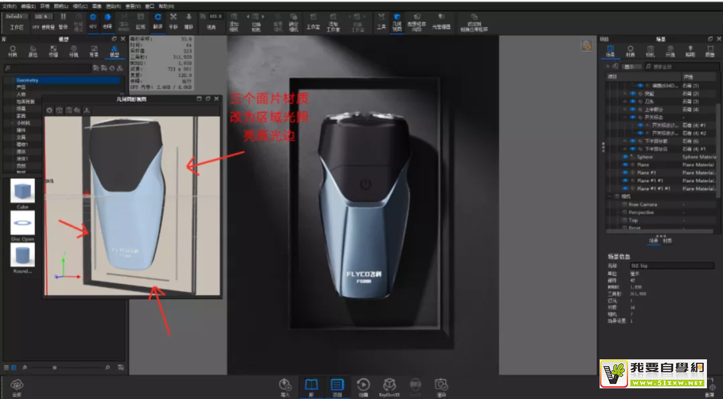Image resolution: width=723 pixels, height=399 pixels.
Task: Click the settings gear in geometry view
Action: (x=49, y=110)
